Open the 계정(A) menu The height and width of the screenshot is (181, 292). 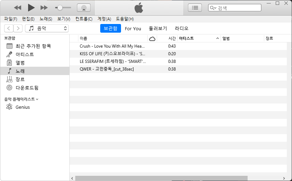[104, 19]
